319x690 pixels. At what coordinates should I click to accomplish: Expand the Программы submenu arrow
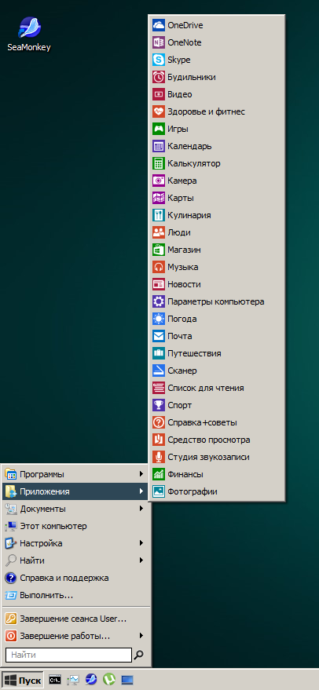[x=141, y=474]
